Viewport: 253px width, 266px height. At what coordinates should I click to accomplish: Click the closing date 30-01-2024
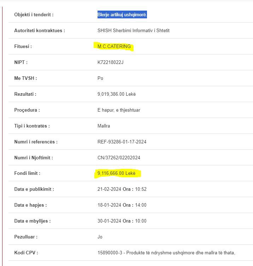(109, 221)
